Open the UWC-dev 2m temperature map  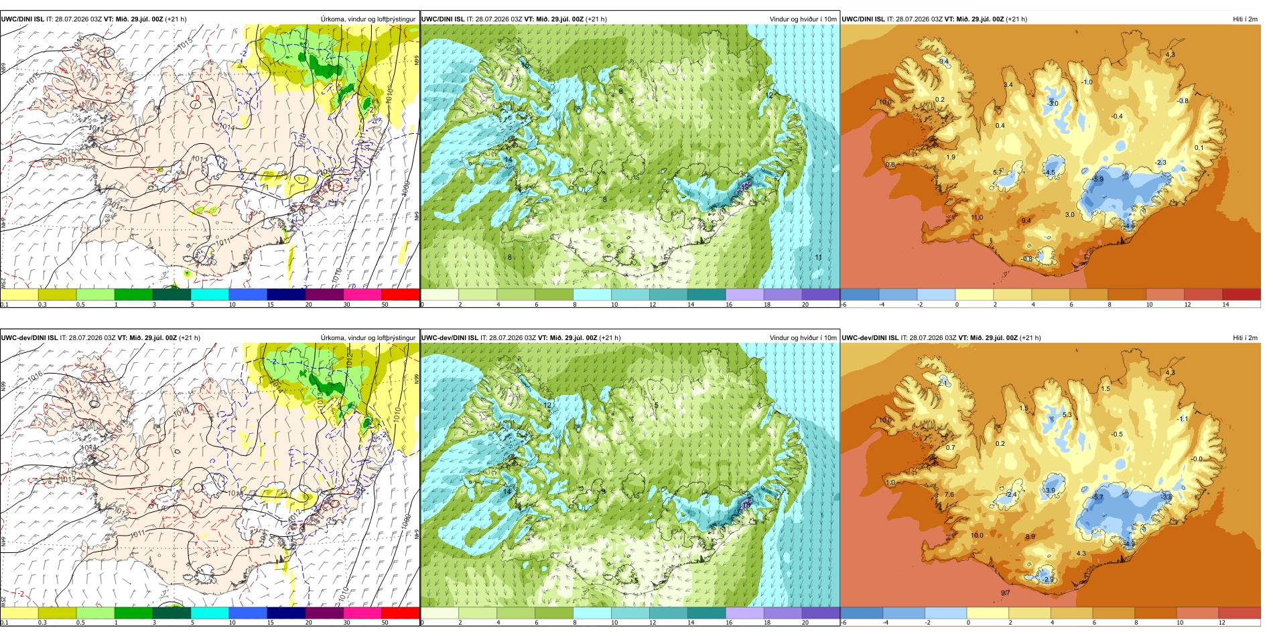[x=1051, y=475]
